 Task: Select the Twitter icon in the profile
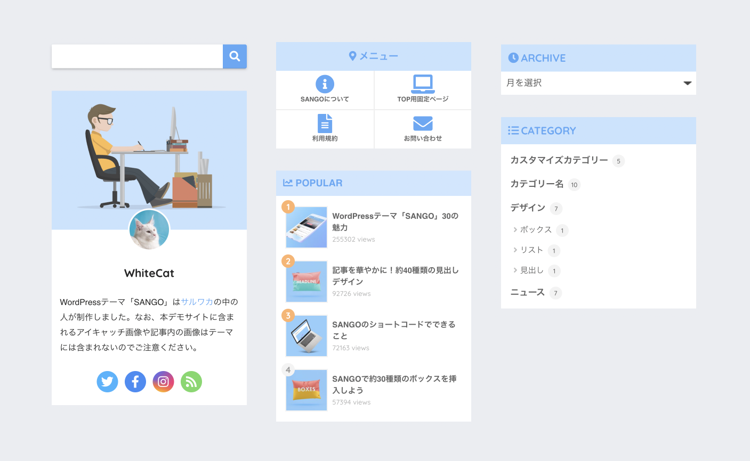107,382
